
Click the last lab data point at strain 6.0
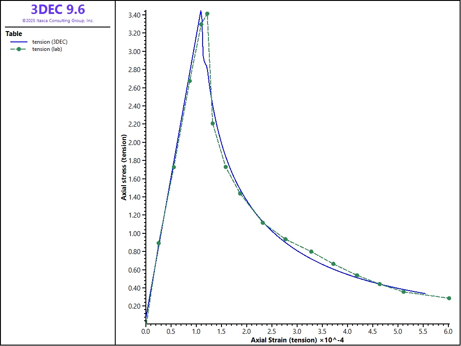pyautogui.click(x=449, y=298)
